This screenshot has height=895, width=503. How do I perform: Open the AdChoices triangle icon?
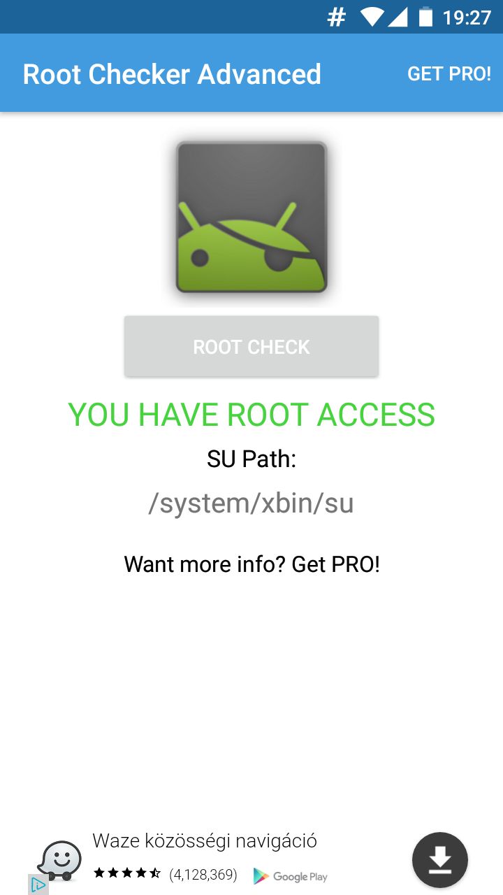38,885
